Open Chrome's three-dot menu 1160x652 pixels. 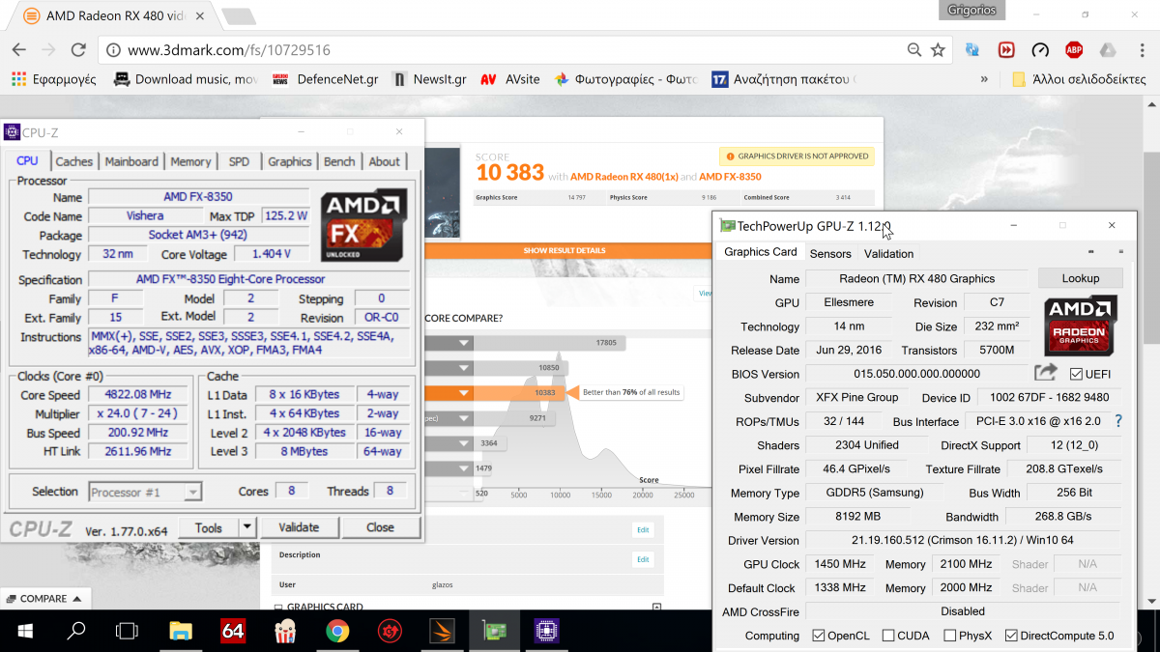(1141, 50)
